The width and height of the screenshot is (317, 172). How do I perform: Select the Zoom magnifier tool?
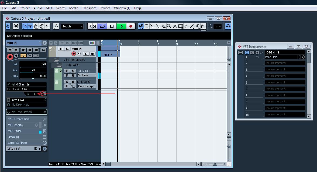(x=169, y=26)
